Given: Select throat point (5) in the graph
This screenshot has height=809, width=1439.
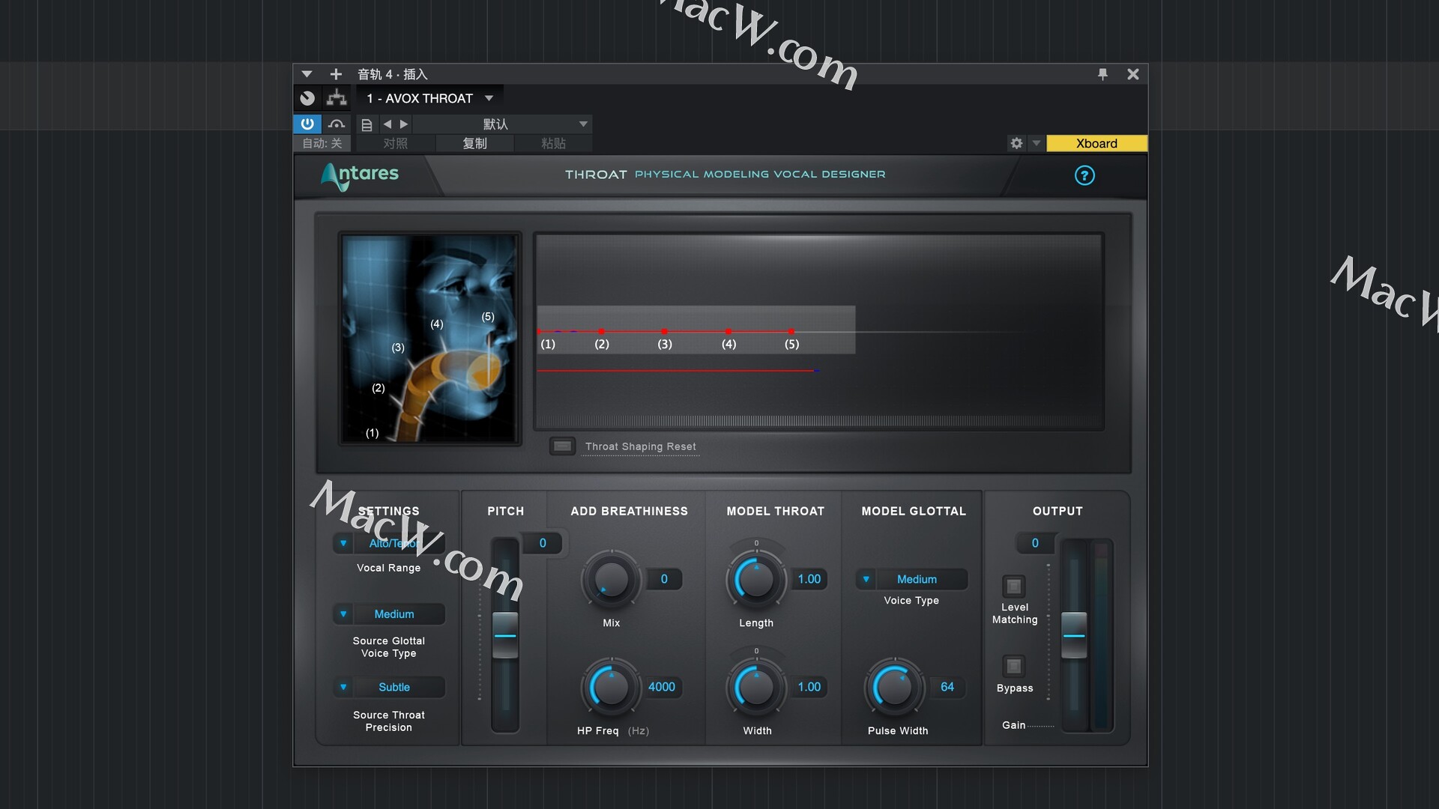Looking at the screenshot, I should (791, 331).
